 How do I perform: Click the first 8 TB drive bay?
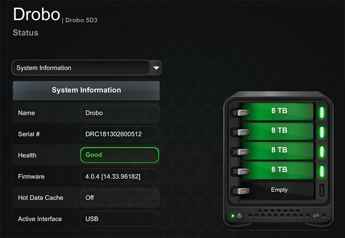coord(278,111)
